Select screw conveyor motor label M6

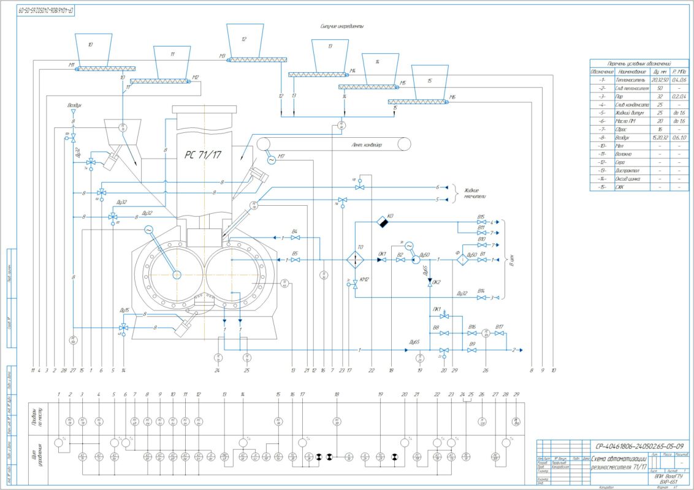tap(452, 97)
